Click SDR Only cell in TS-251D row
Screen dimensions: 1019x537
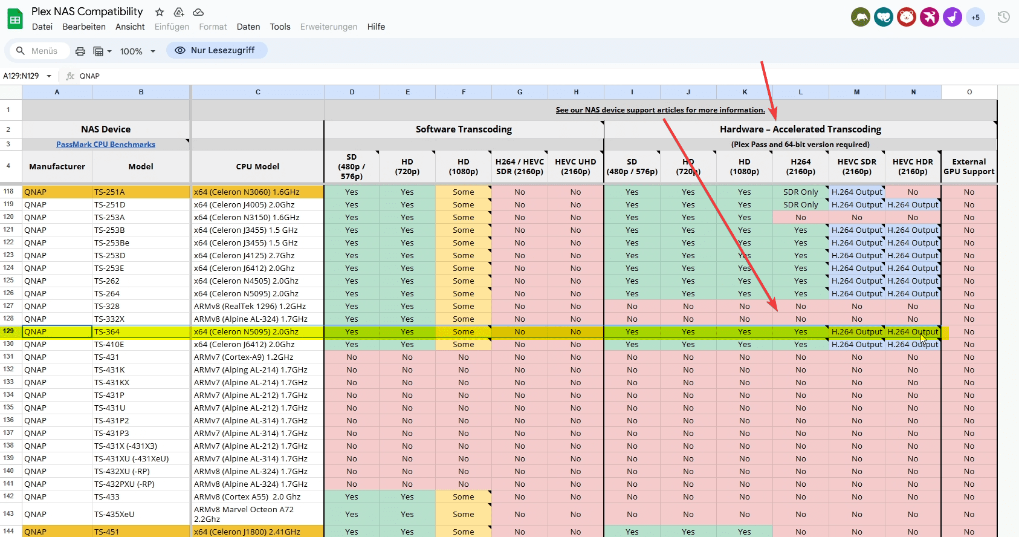[800, 205]
